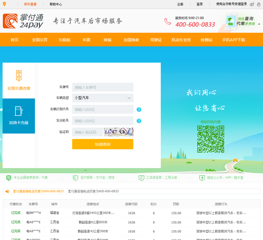This screenshot has height=240, width=263.
Task: Click the 违章行为 column header
Action: 221,204
